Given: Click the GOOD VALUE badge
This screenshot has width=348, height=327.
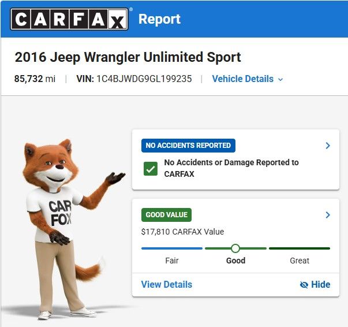Looking at the screenshot, I should [166, 215].
